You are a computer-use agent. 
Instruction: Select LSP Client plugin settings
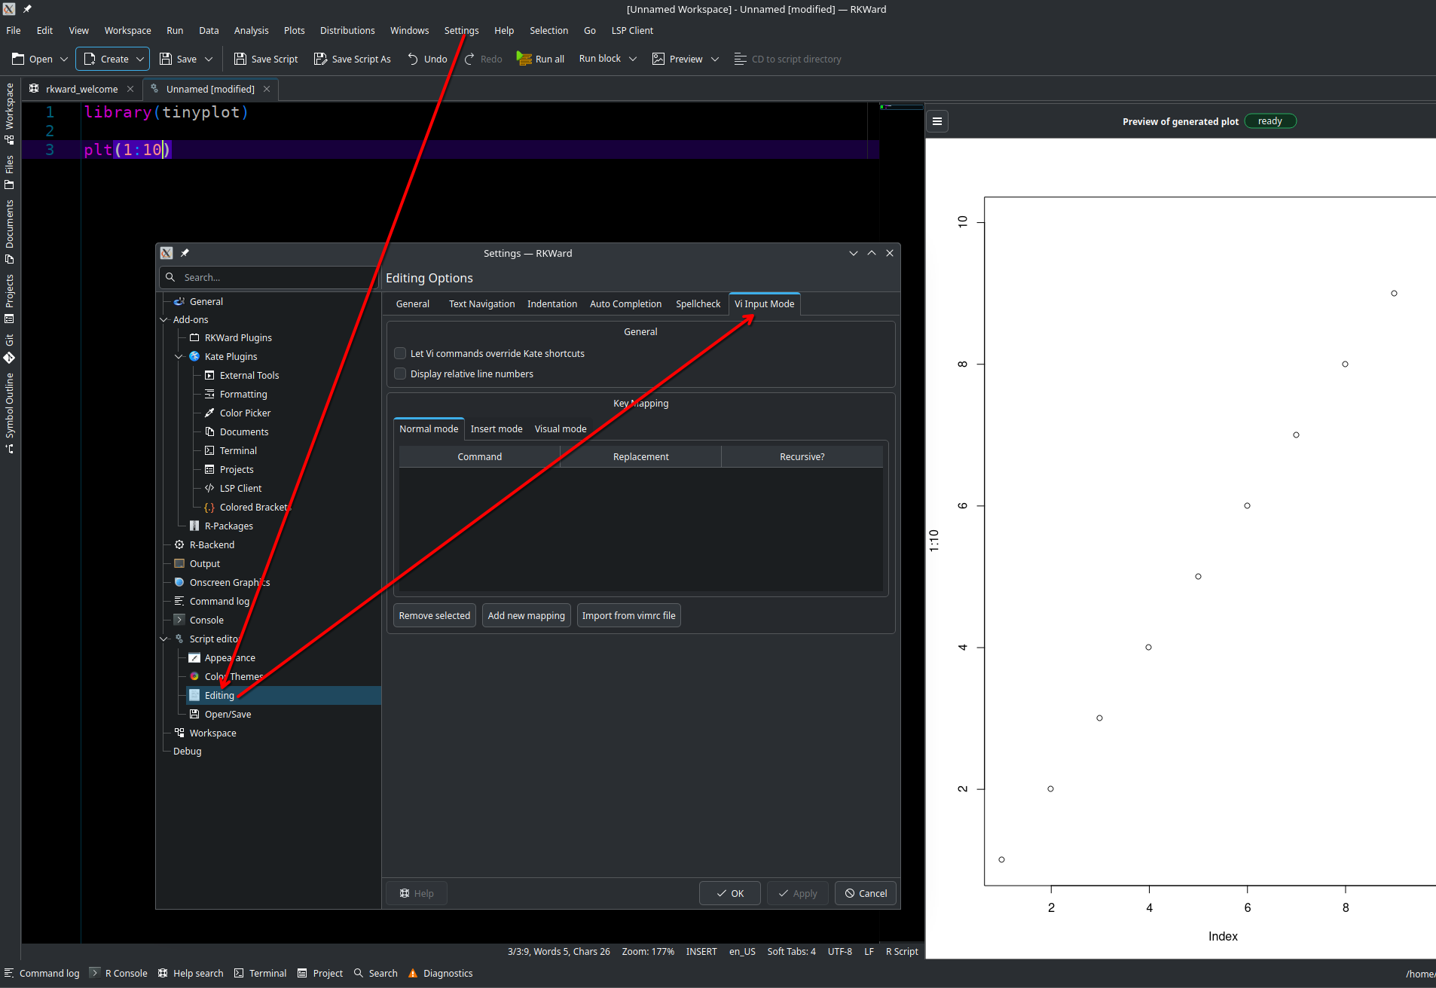(x=240, y=488)
